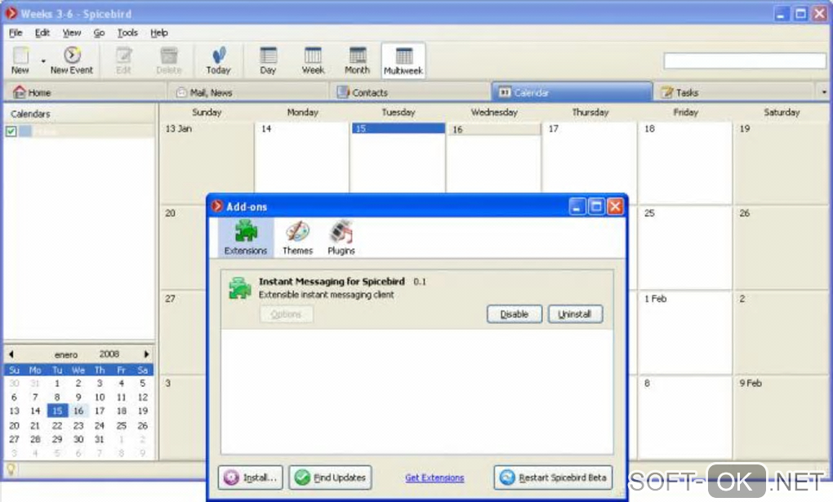833x502 pixels.
Task: Open the Tools menu
Action: point(127,33)
